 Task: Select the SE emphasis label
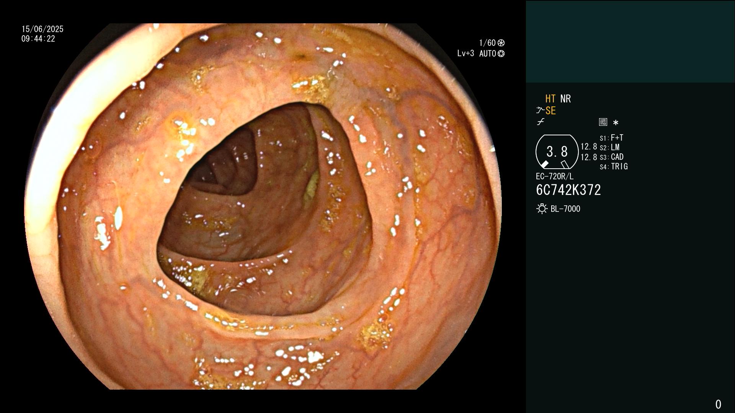(x=550, y=111)
